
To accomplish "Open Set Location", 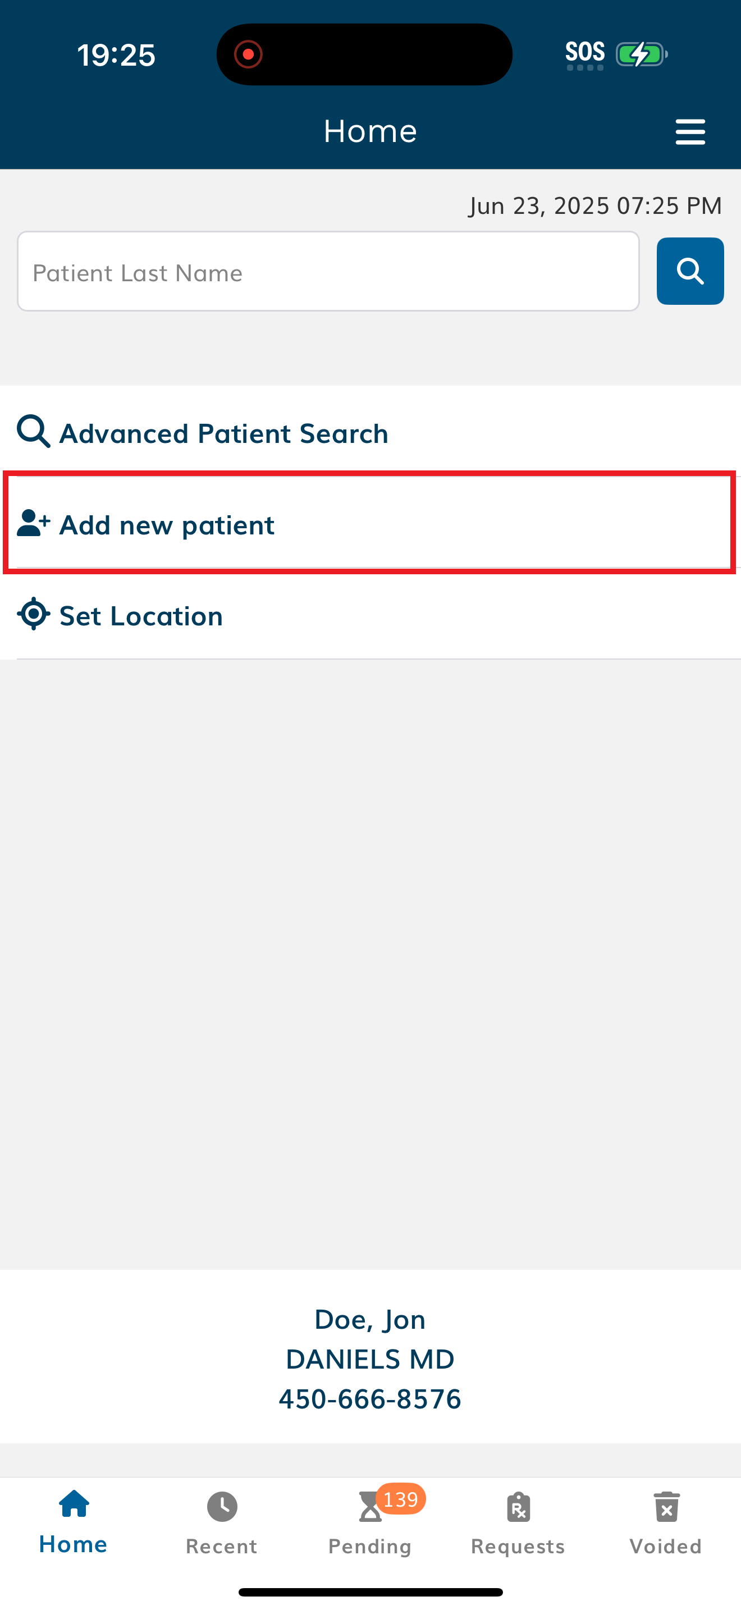I will pyautogui.click(x=370, y=615).
